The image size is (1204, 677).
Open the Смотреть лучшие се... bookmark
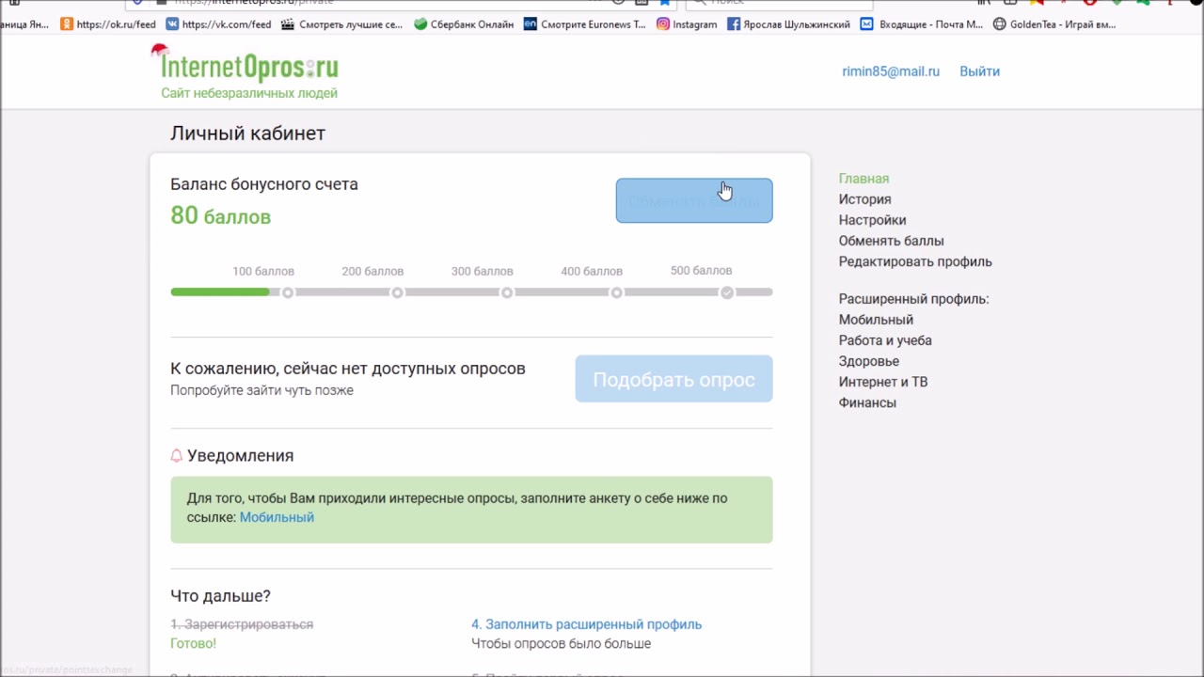342,24
